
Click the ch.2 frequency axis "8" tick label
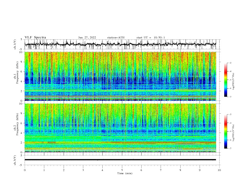[22, 114]
